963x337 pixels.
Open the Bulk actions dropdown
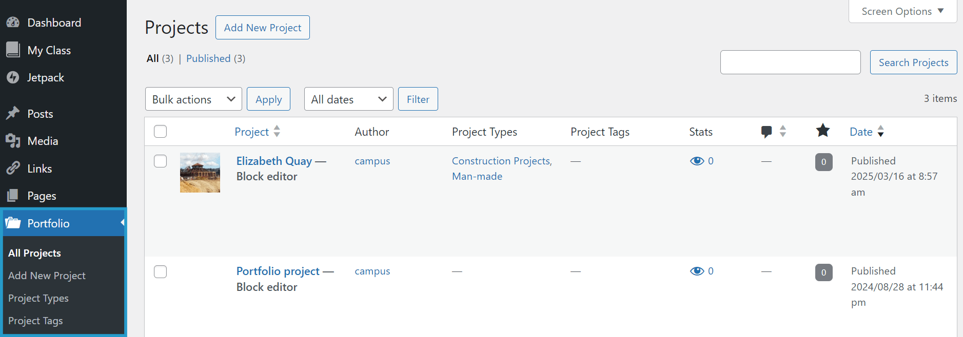coord(193,99)
